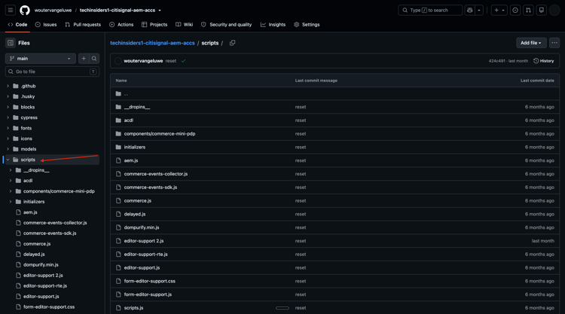
Task: Click the search icon beside branch selector
Action: pos(94,58)
